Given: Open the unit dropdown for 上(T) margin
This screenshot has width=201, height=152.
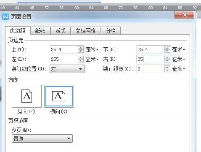Looking at the screenshot, I should 92,49.
